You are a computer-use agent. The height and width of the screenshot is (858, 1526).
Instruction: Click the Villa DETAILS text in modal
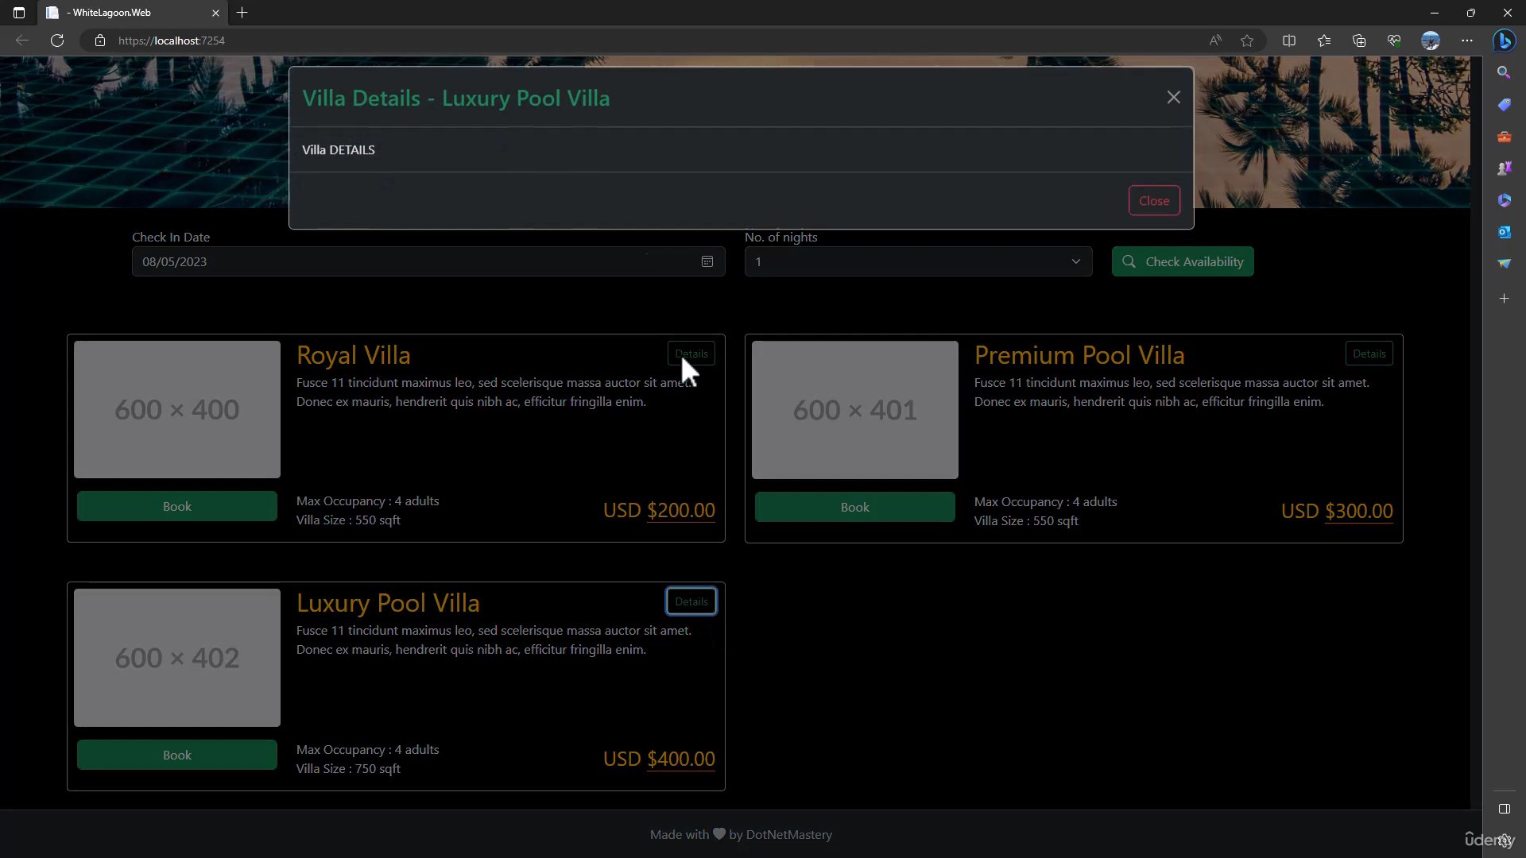[x=339, y=149]
